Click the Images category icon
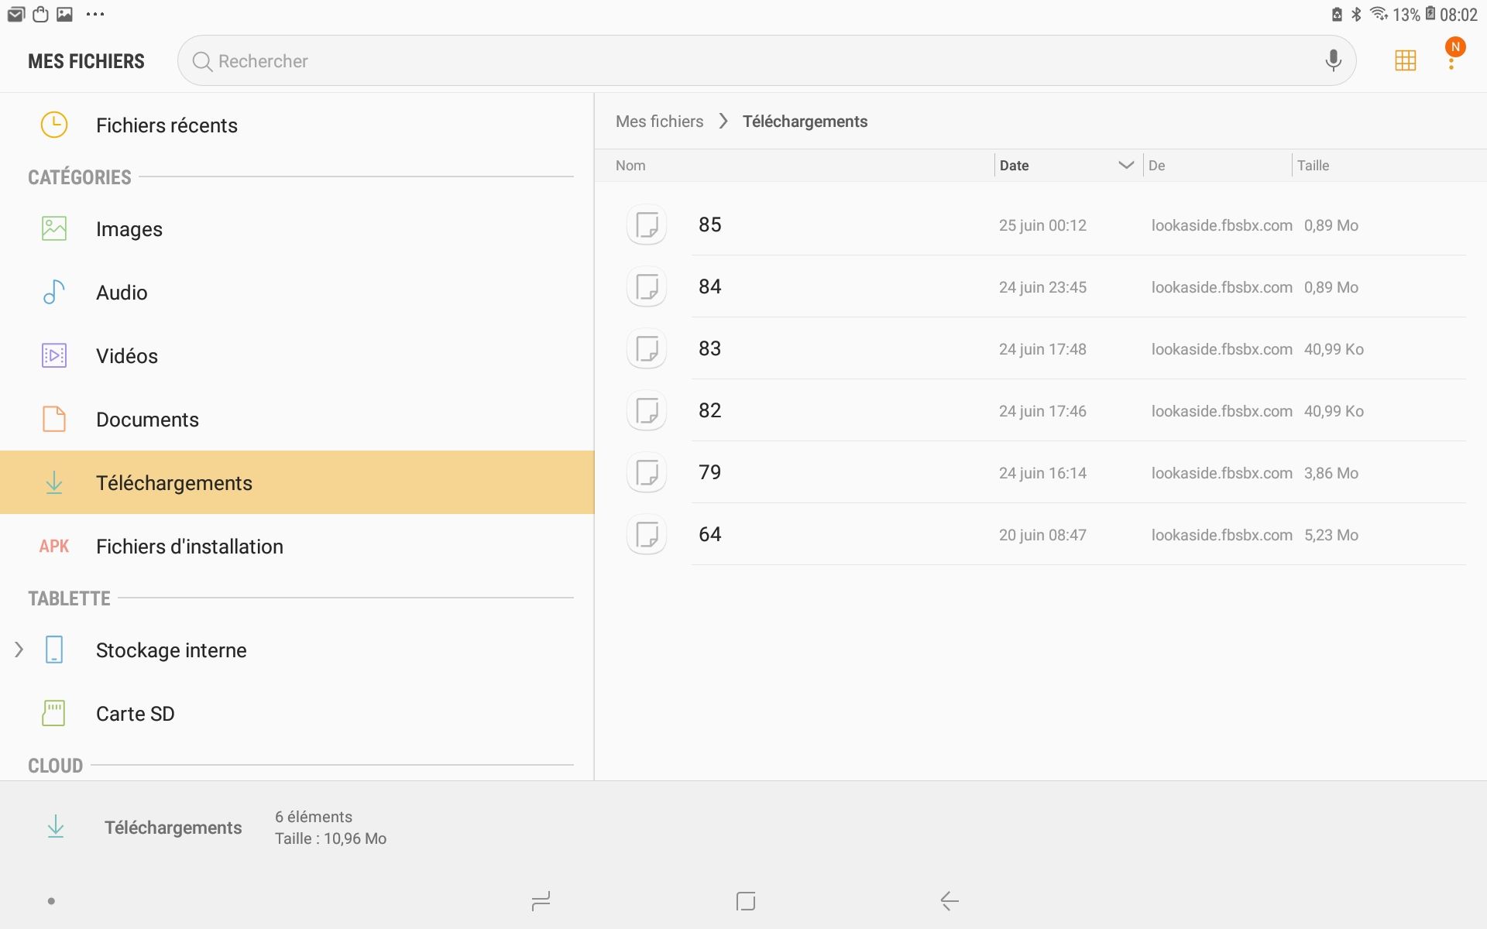Viewport: 1487px width, 929px height. coord(54,228)
